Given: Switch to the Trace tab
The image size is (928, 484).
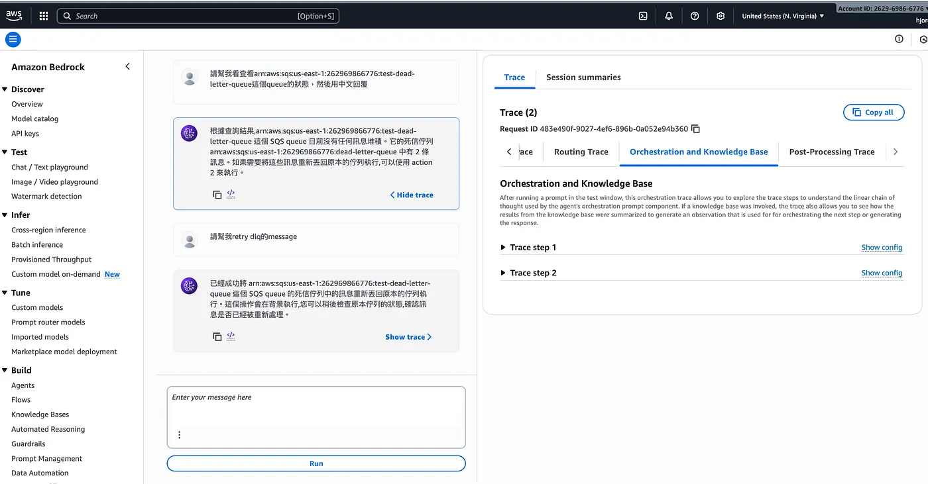Looking at the screenshot, I should [x=514, y=77].
